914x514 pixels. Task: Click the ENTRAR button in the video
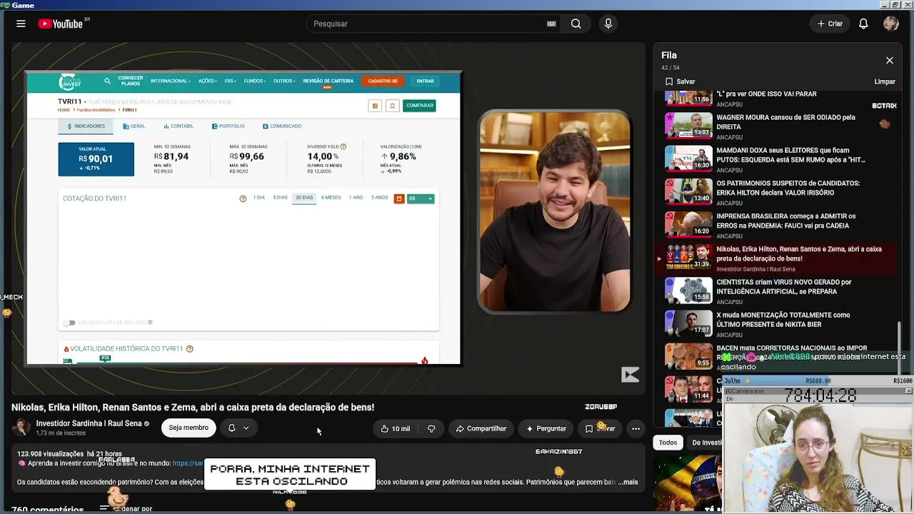(x=426, y=81)
